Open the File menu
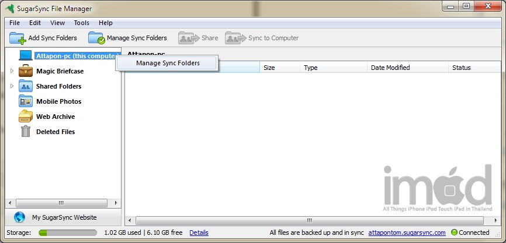This screenshot has width=506, height=243. 15,23
